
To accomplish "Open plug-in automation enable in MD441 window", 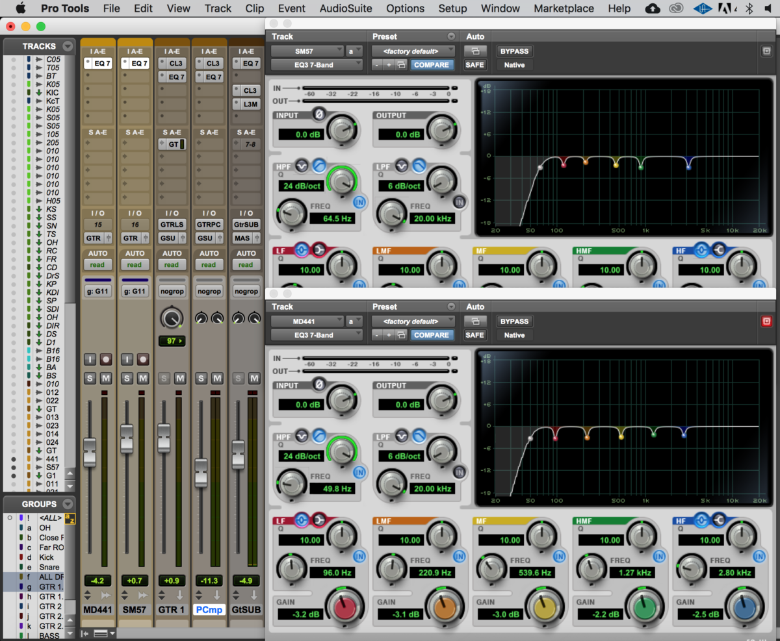I will pos(475,321).
